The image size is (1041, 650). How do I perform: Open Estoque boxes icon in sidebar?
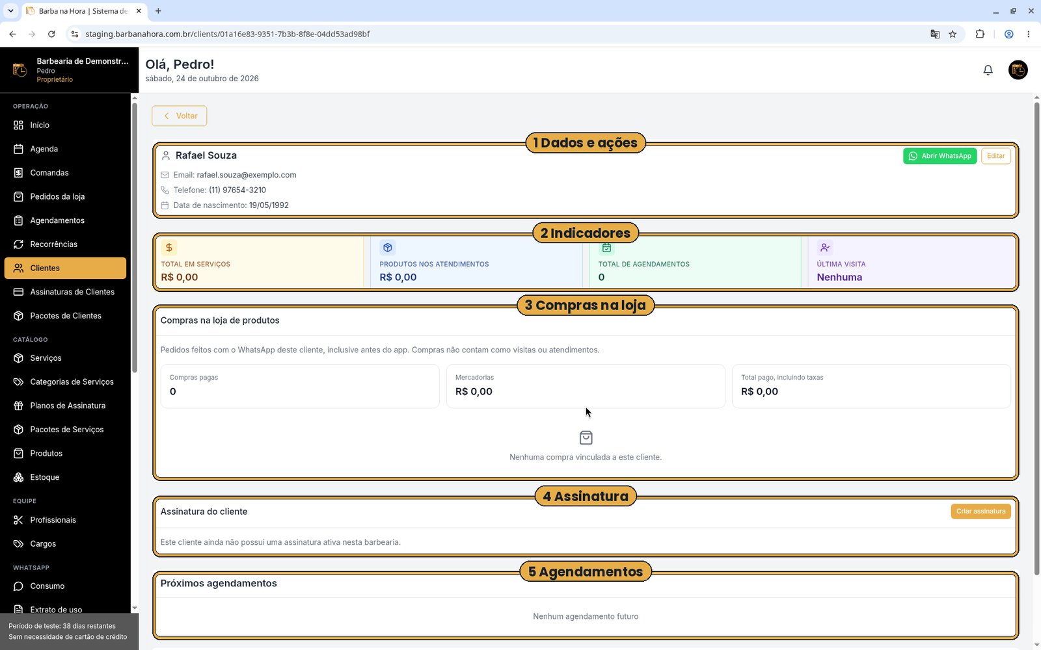click(18, 477)
